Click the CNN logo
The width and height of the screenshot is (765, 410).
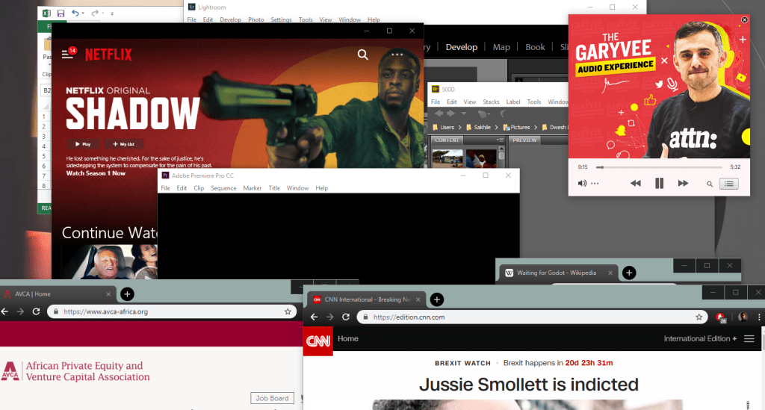click(318, 341)
